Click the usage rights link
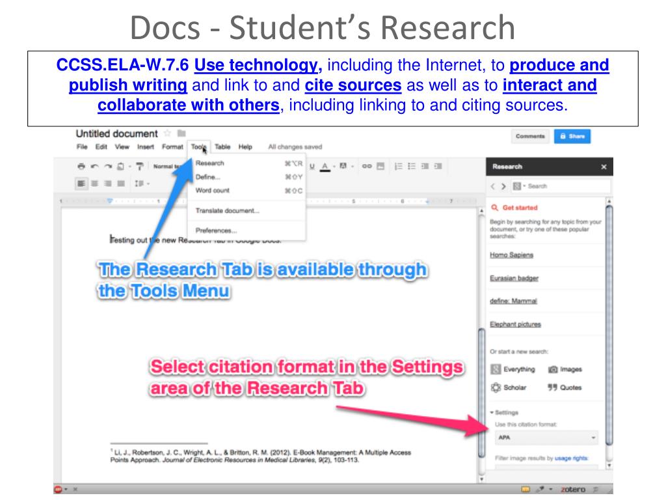Viewport: 666px width, 500px height. click(571, 458)
